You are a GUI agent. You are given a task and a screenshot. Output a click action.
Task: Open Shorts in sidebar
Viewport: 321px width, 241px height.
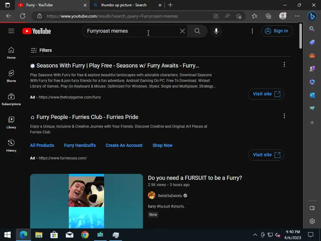pyautogui.click(x=11, y=76)
